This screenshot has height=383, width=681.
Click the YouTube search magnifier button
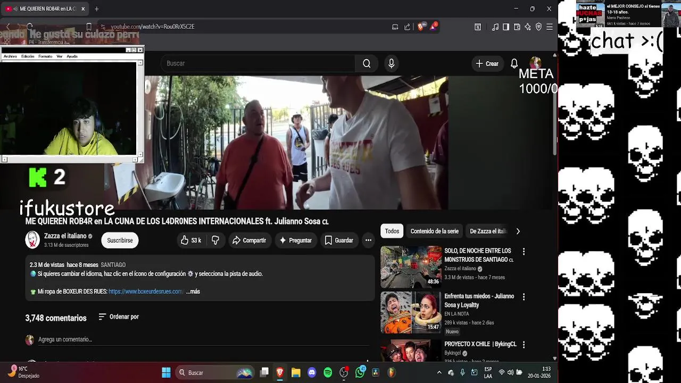367,63
